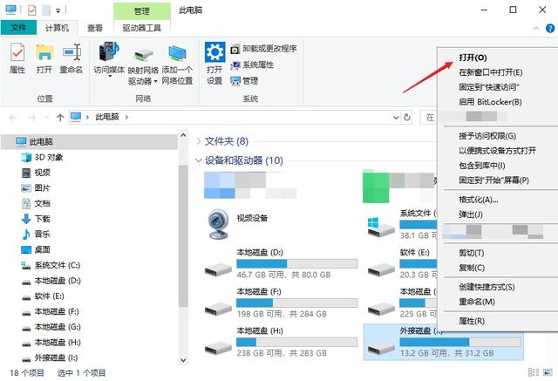Click the Forward navigation arrow
Viewport: 558px width, 381px height.
31,118
